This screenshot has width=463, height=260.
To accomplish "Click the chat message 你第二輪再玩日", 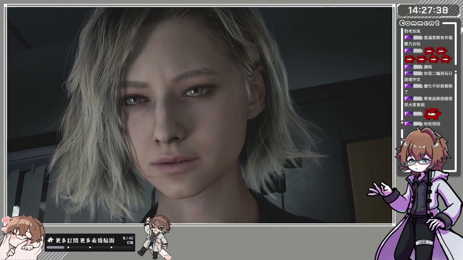I will pyautogui.click(x=438, y=73).
